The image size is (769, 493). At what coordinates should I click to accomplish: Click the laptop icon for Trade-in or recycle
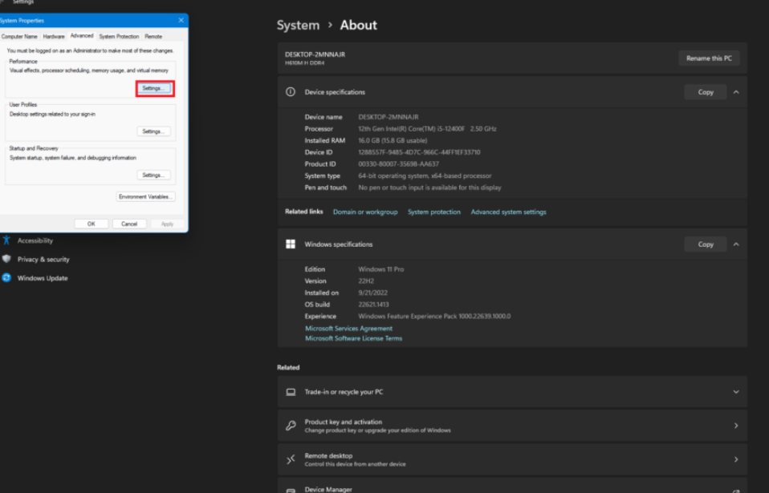[291, 392]
